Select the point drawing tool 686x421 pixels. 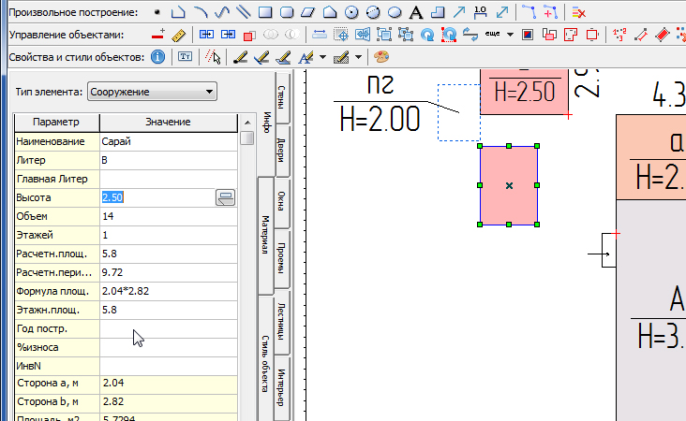(157, 12)
